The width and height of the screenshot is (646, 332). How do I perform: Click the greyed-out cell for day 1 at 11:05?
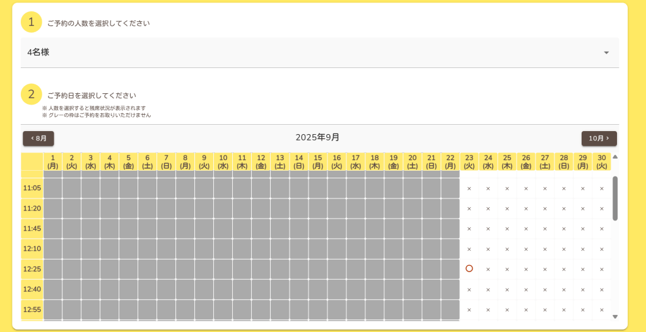tap(53, 188)
